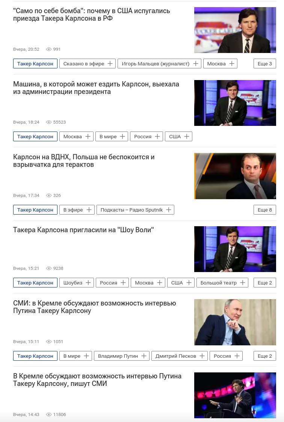
Task: Toggle 'Такер Карлсон' tag under 'Шоу Воли' article
Action: (x=35, y=283)
